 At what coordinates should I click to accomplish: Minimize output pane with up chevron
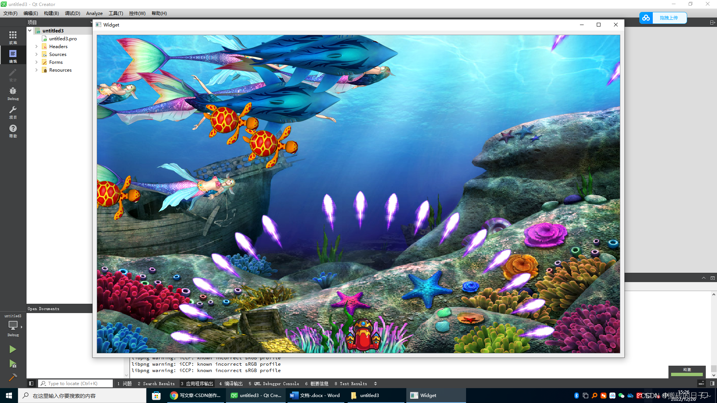pyautogui.click(x=704, y=278)
